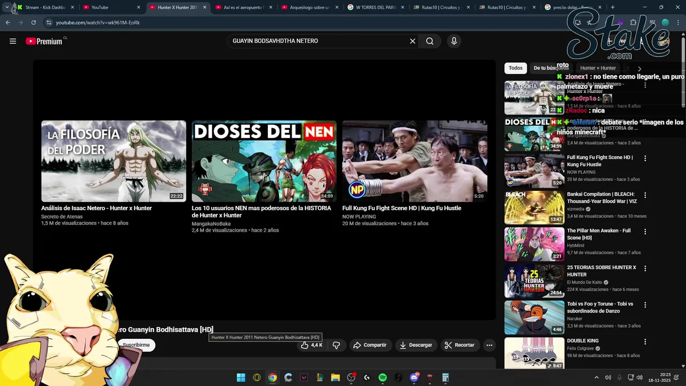
Task: Like the video showing 4,4 K
Action: (312, 345)
